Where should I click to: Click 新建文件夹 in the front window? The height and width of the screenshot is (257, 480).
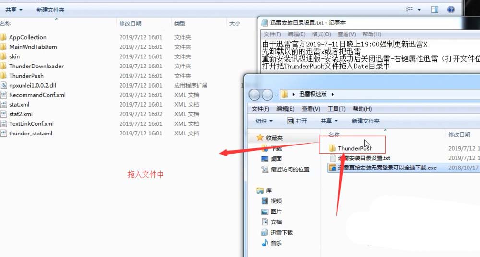point(365,121)
